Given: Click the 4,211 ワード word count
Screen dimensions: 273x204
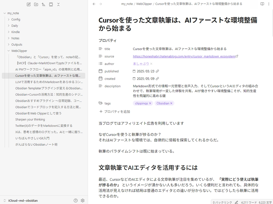Looking at the screenshot, I should [249, 202].
